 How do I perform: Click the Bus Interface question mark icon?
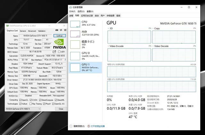click(x=65, y=60)
